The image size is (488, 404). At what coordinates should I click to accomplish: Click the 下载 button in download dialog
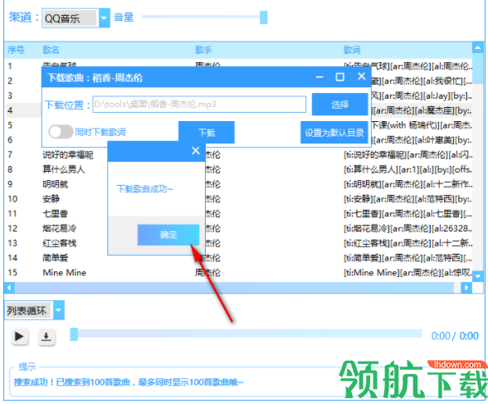(207, 133)
